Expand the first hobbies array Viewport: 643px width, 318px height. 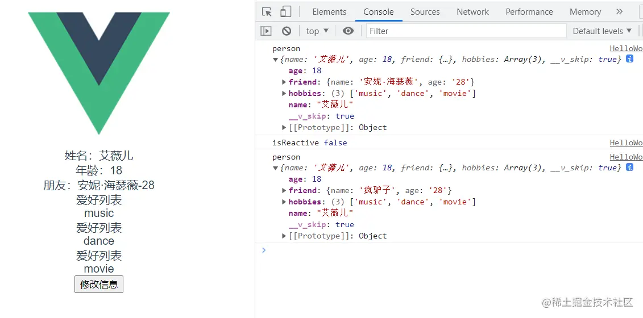click(284, 94)
